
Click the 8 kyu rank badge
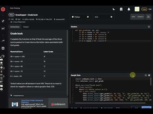pos(11,15)
